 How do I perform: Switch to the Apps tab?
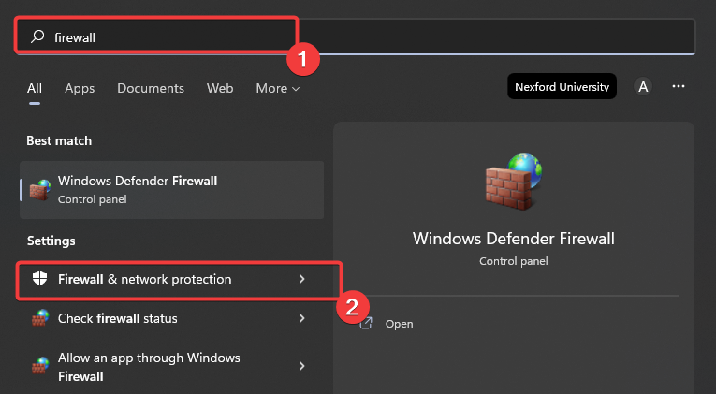pyautogui.click(x=80, y=88)
